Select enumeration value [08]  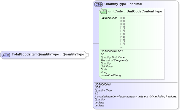[122, 24]
